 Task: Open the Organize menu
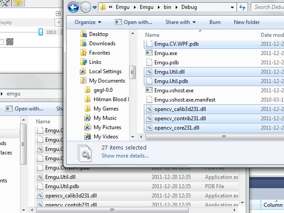click(88, 22)
